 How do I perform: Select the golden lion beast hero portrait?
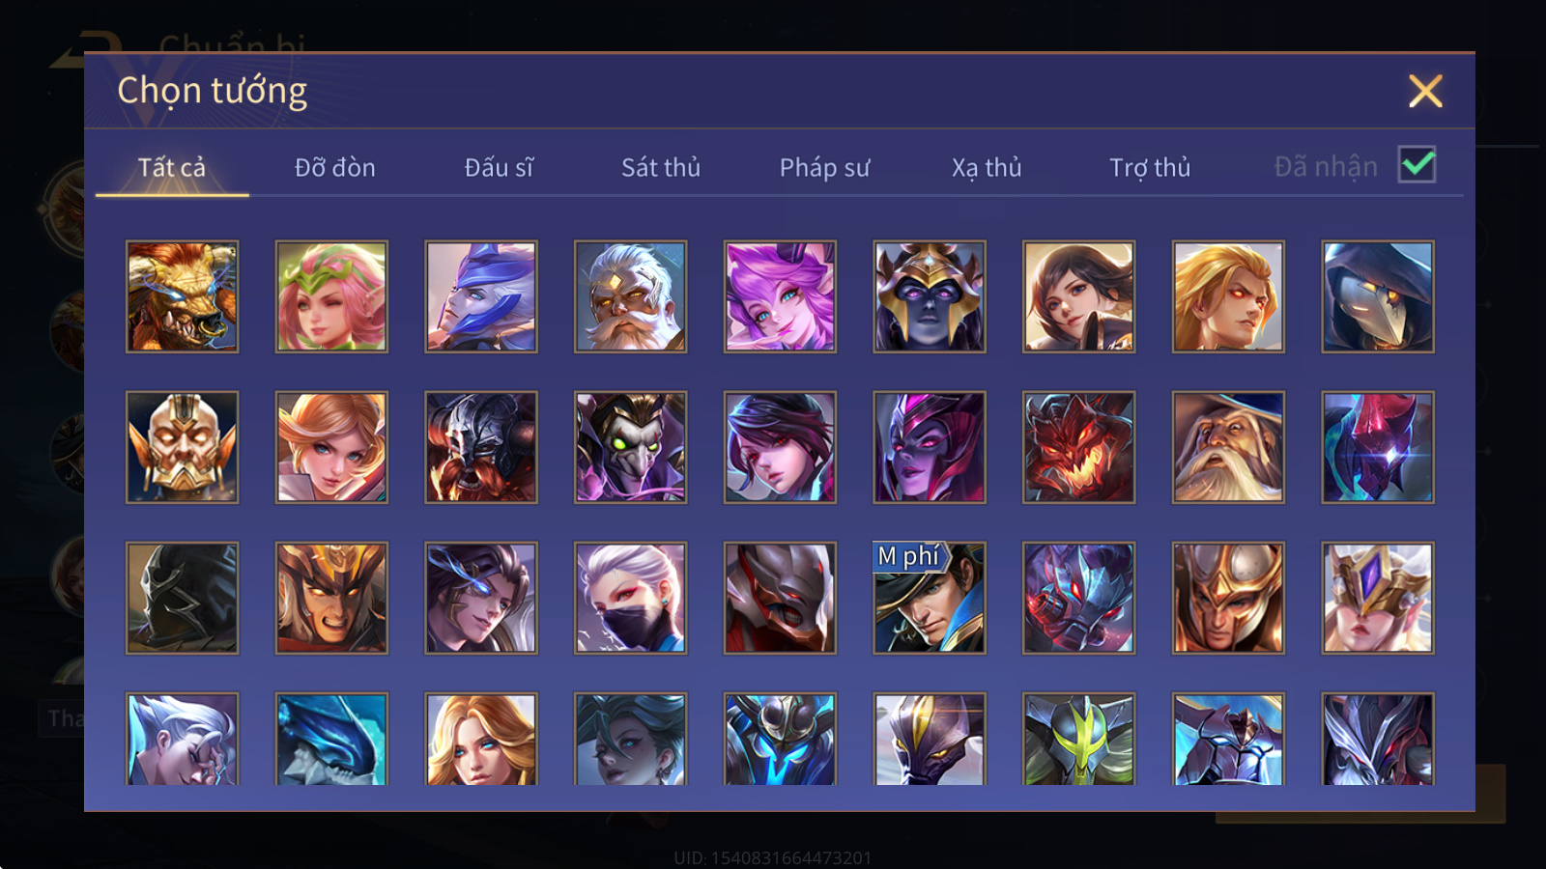182,296
